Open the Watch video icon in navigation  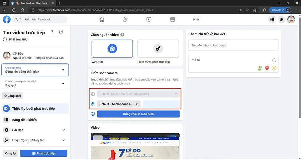[x=149, y=20]
